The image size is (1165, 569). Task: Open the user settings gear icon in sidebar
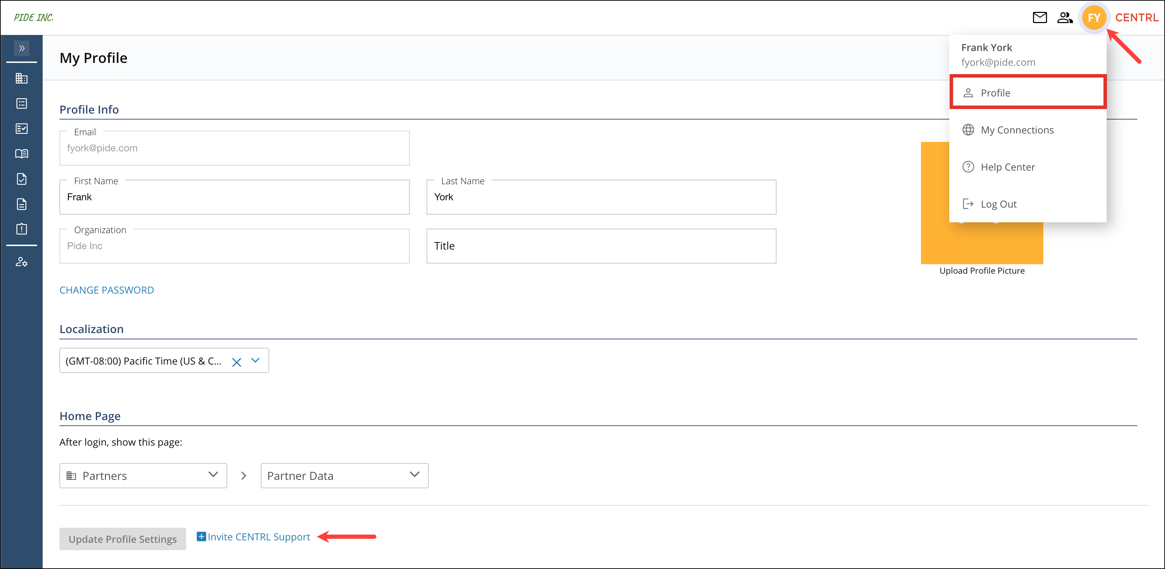click(x=21, y=262)
